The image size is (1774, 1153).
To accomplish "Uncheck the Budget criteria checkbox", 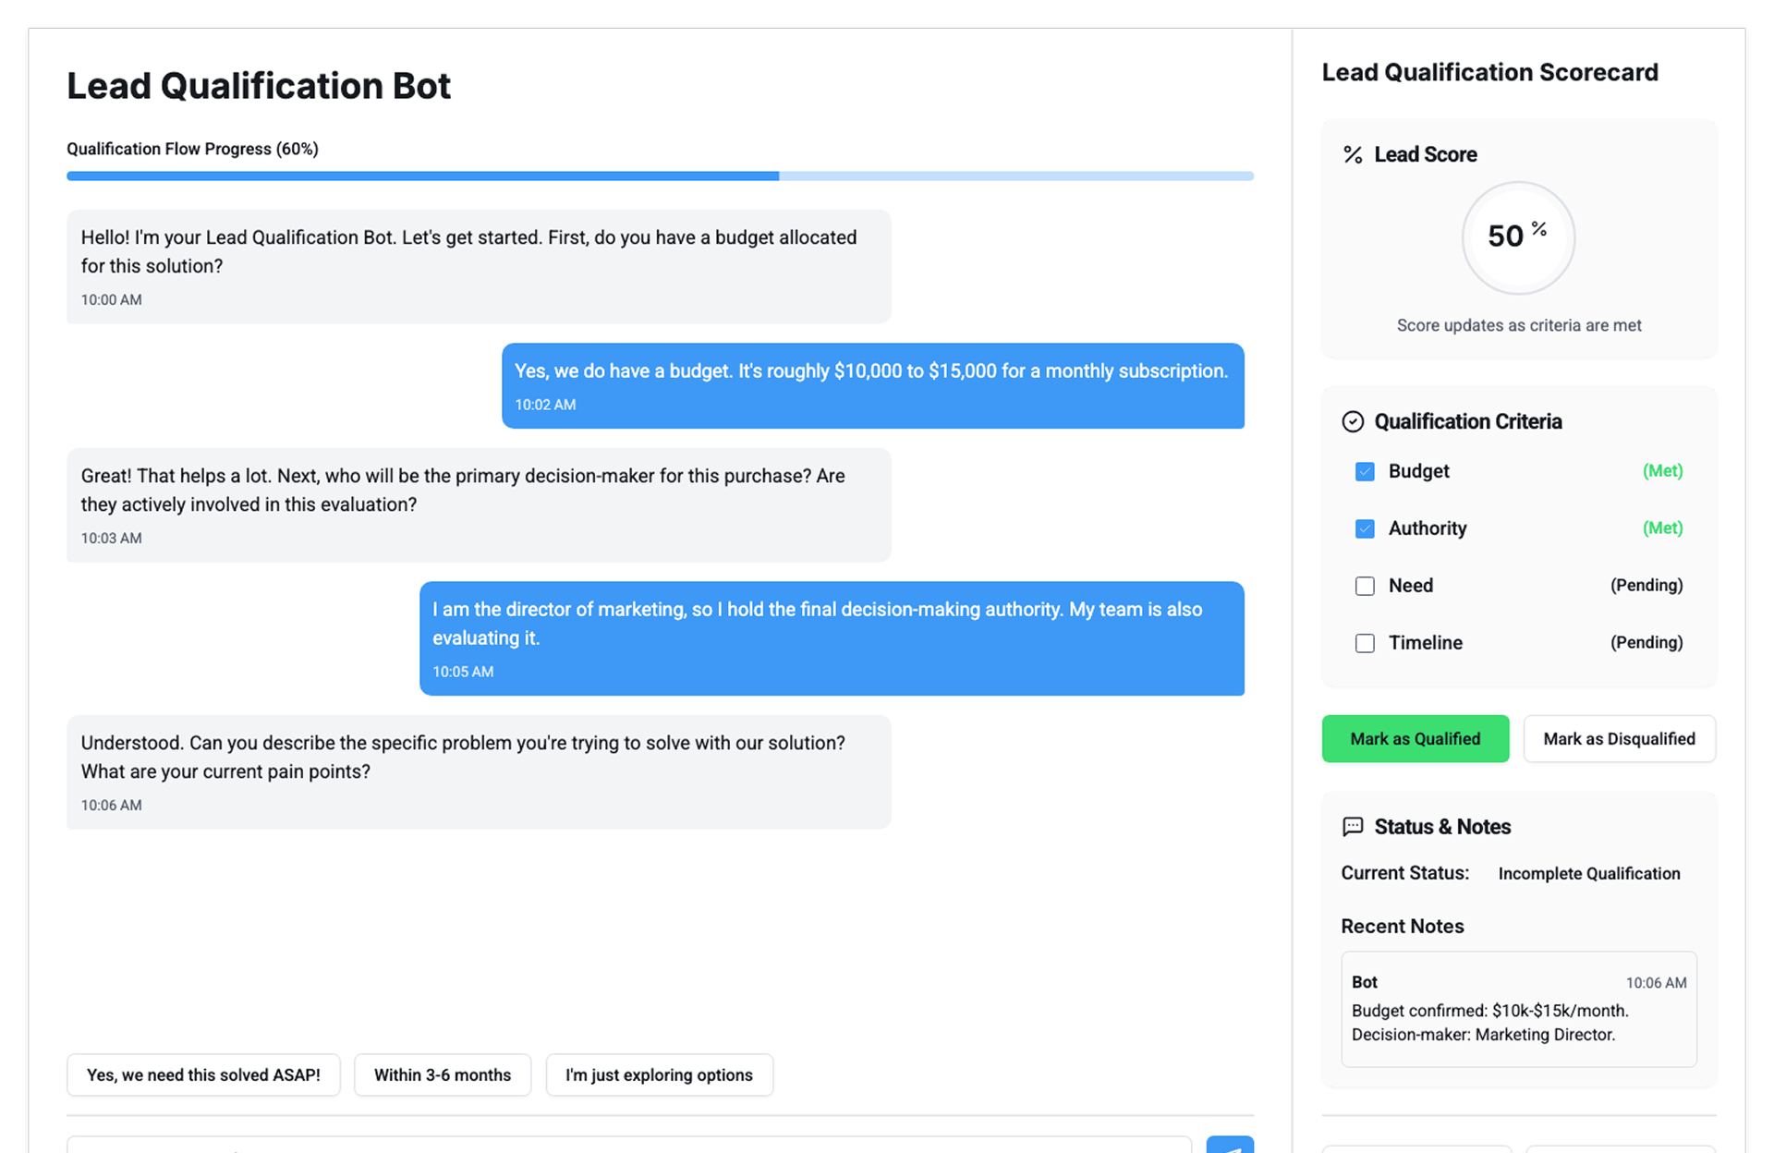I will tap(1365, 472).
